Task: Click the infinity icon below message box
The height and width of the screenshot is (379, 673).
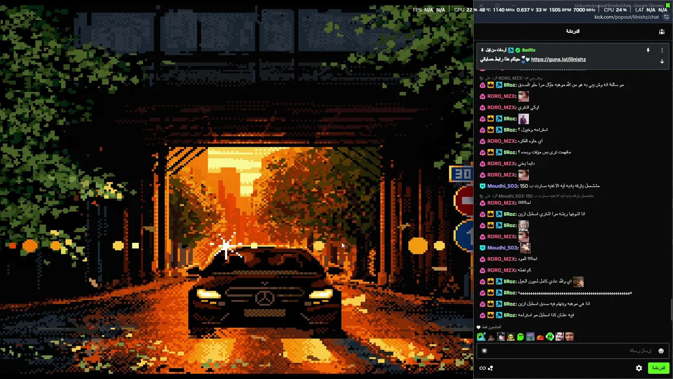Action: click(x=482, y=368)
